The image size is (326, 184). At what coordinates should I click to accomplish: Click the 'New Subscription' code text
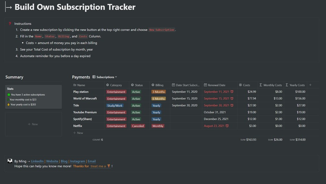(x=162, y=30)
